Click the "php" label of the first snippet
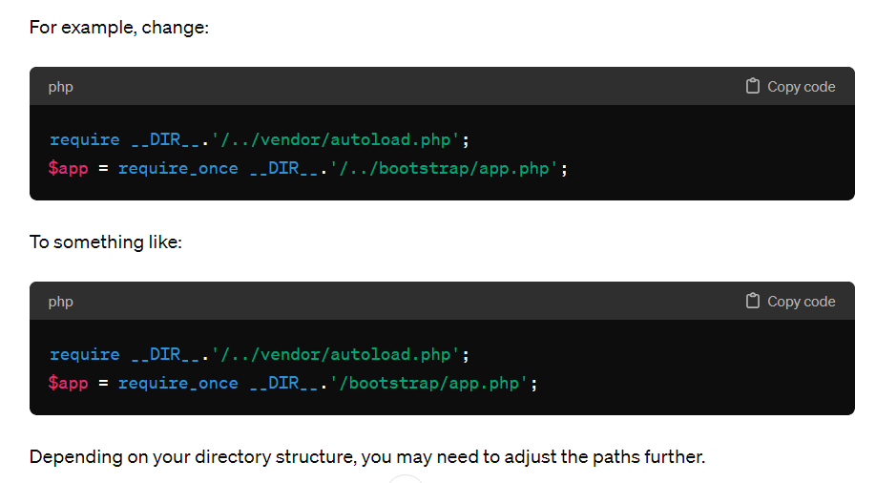876x483 pixels. 61,87
